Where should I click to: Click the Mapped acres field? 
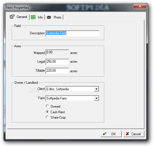click(57, 53)
